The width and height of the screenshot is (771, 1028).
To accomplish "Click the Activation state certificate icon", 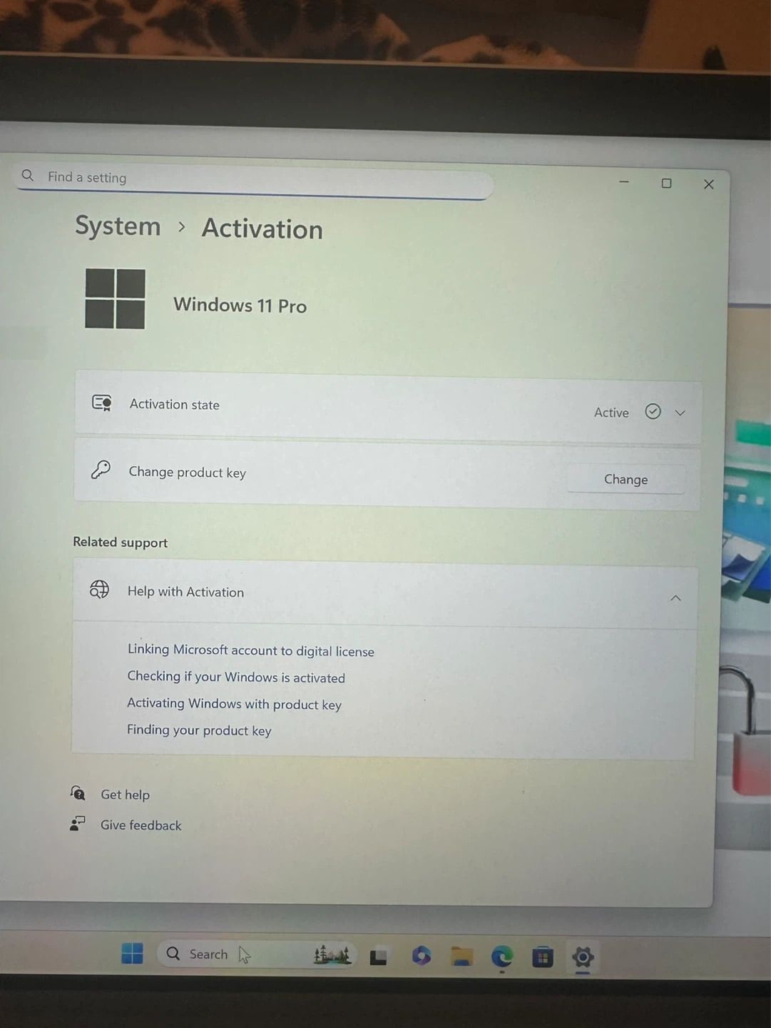I will 102,403.
